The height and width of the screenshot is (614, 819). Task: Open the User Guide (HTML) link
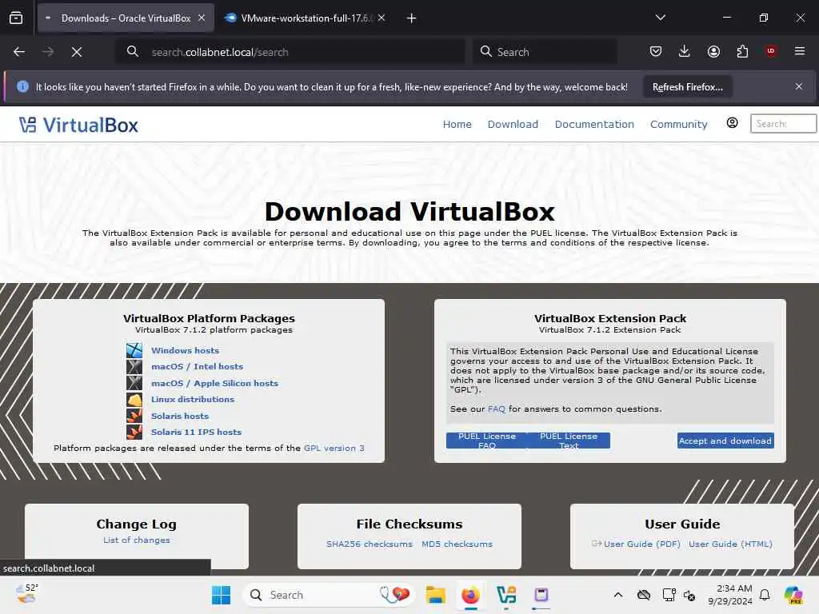pyautogui.click(x=730, y=544)
